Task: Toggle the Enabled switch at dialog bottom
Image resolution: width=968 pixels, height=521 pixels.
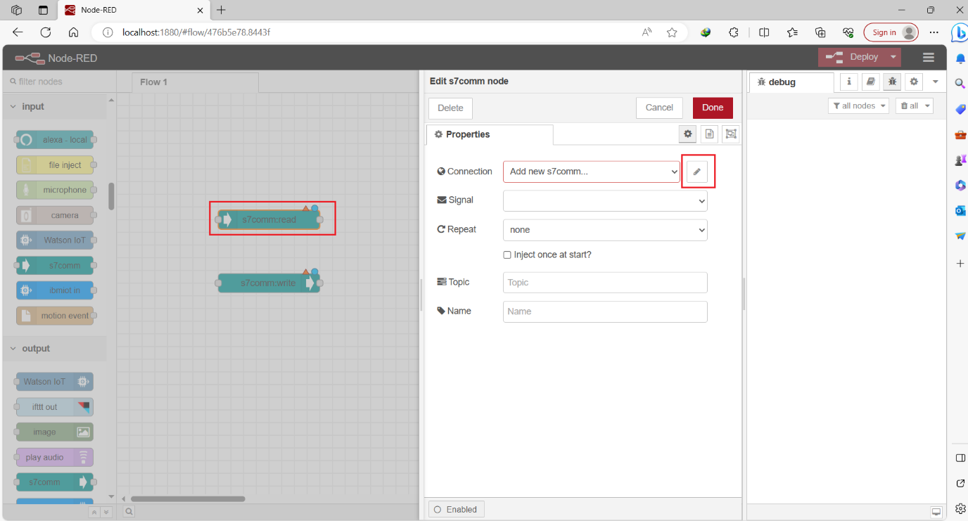Action: [x=456, y=509]
